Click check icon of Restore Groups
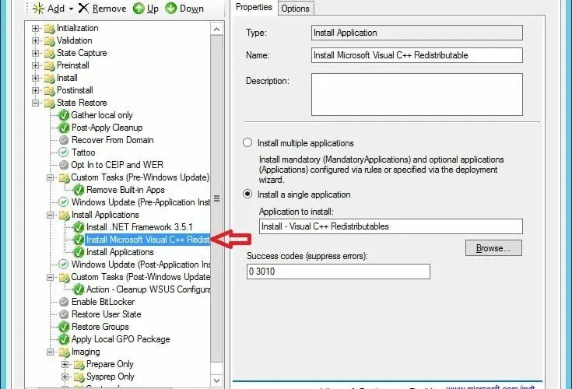 click(x=64, y=327)
